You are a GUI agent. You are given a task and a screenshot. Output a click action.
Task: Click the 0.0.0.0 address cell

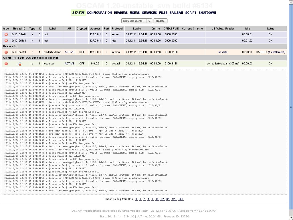click(95, 64)
